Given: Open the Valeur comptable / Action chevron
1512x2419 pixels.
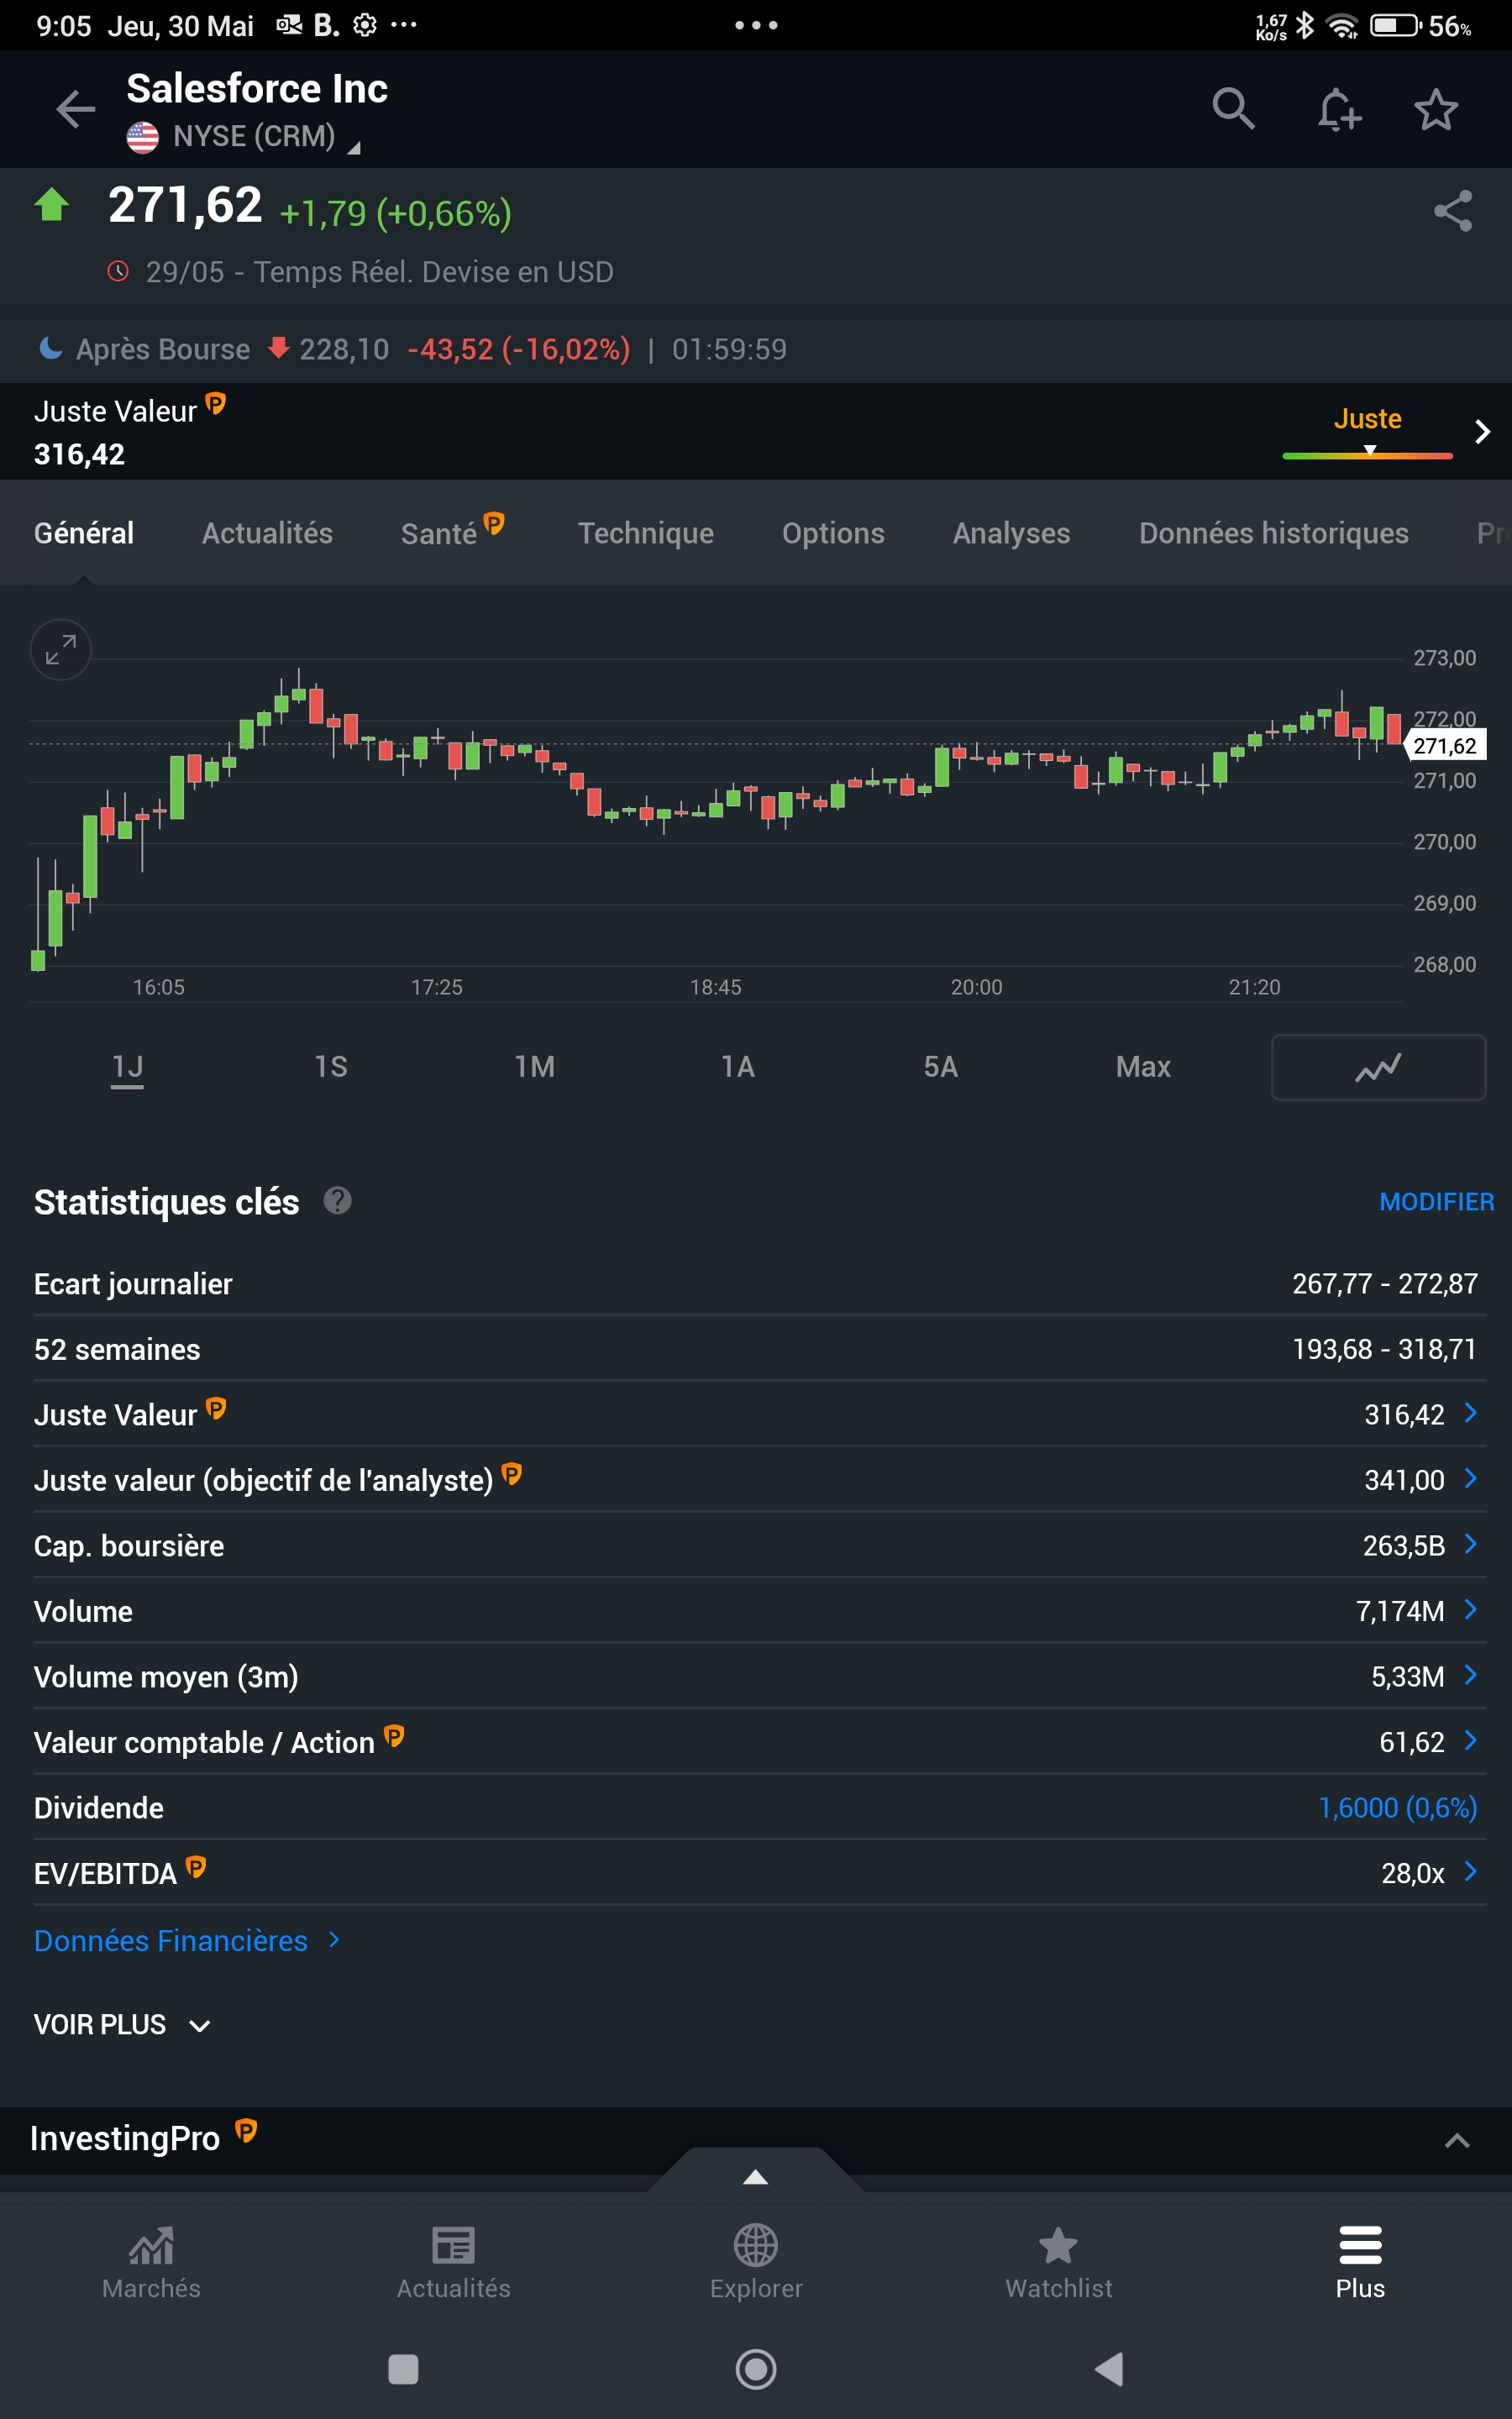Looking at the screenshot, I should coord(1470,1740).
